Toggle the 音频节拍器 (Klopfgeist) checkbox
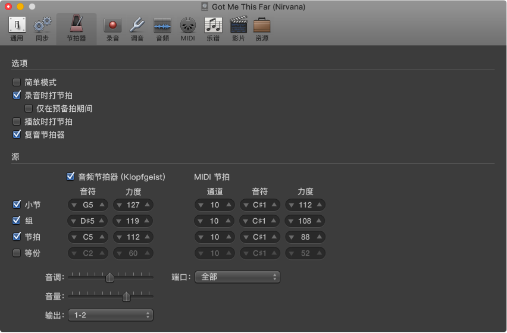 (71, 177)
